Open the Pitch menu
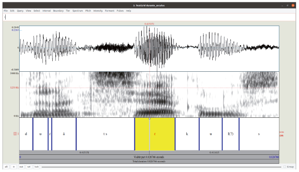The image size is (299, 172). click(x=88, y=11)
